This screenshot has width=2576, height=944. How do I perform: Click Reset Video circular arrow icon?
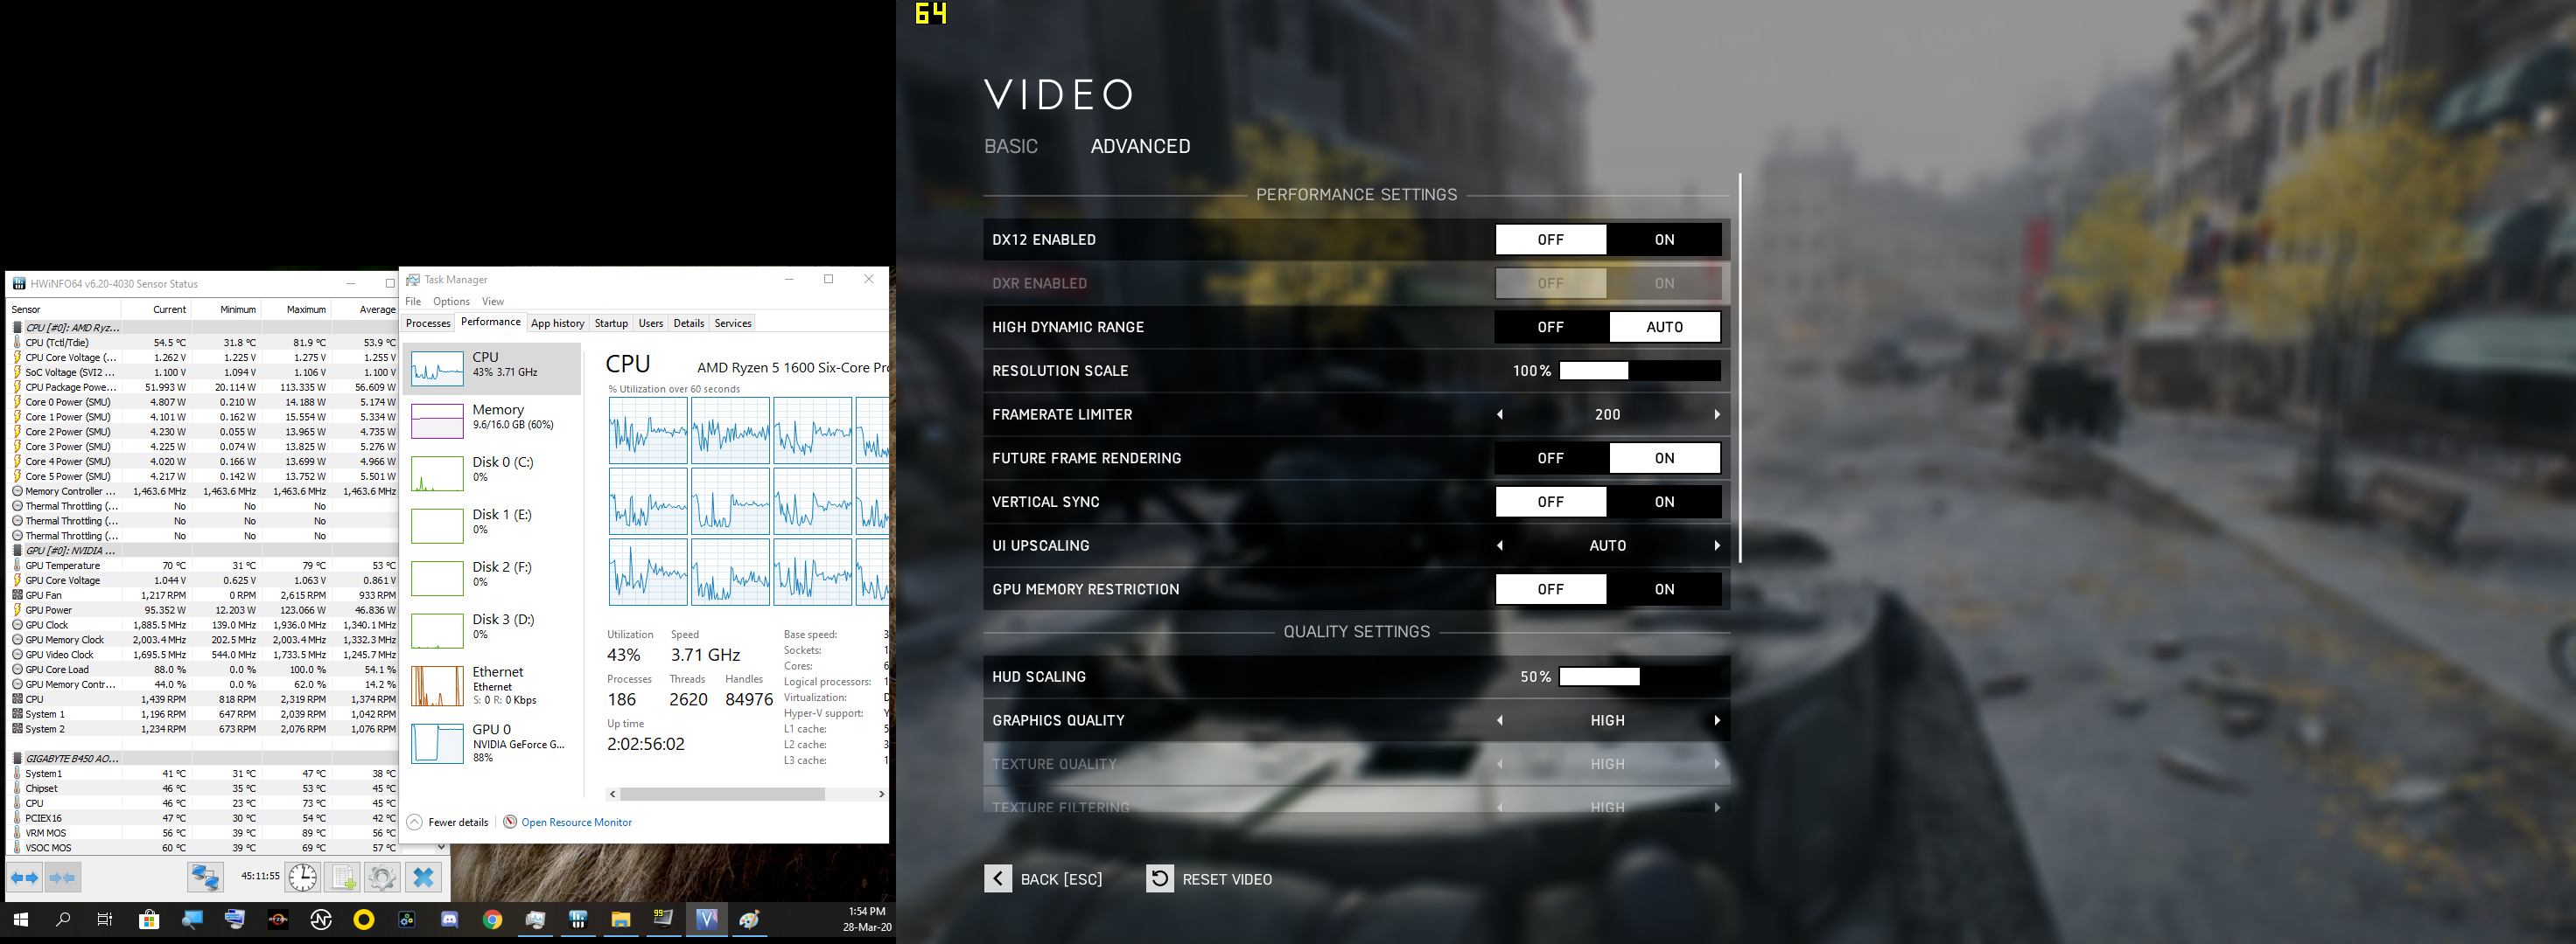[x=1159, y=878]
